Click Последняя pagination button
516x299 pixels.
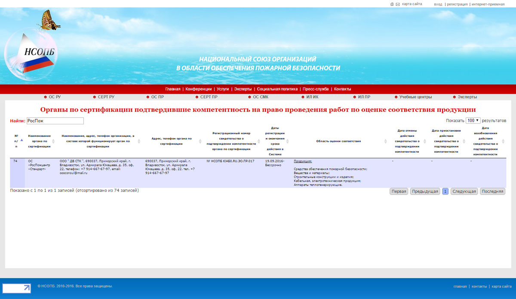[493, 191]
